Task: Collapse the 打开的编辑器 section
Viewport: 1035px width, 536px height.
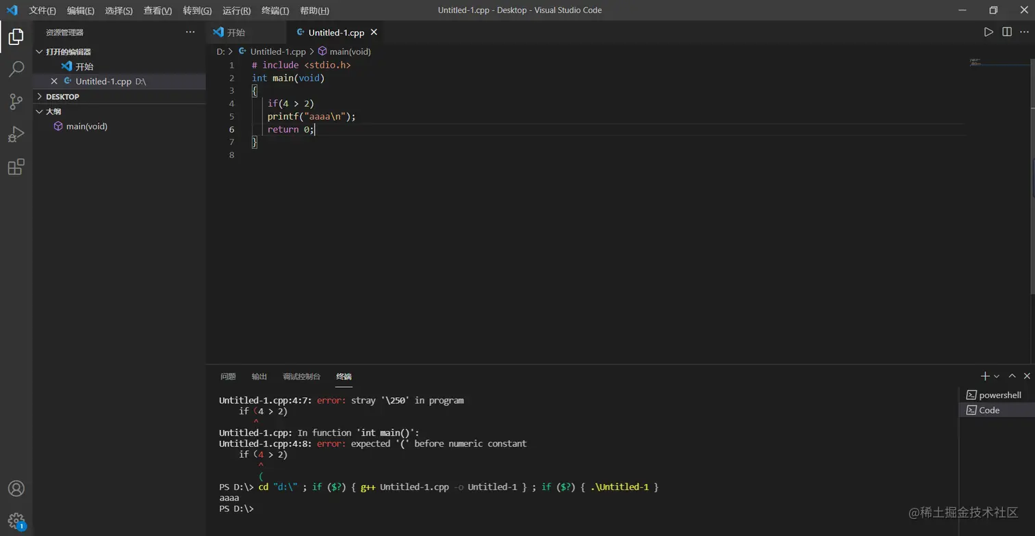Action: coord(119,52)
